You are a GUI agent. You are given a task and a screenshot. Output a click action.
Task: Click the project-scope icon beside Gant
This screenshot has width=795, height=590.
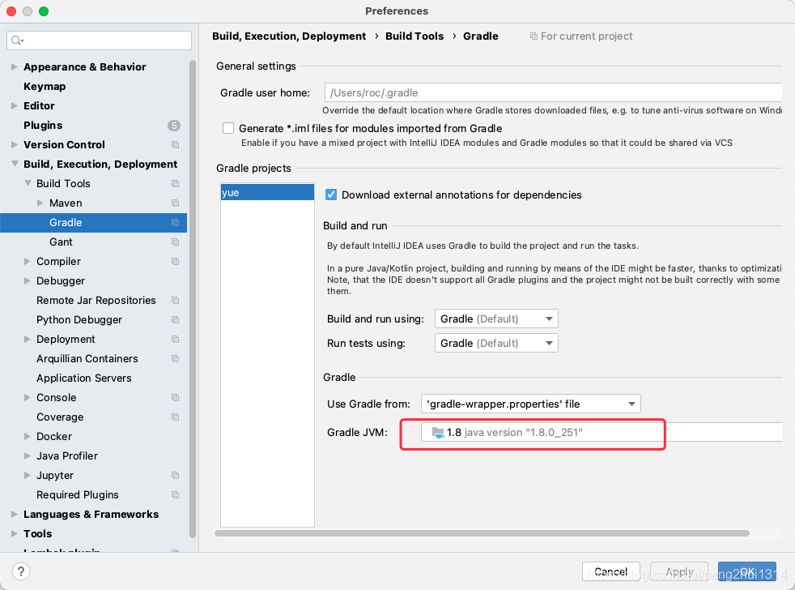coord(174,242)
